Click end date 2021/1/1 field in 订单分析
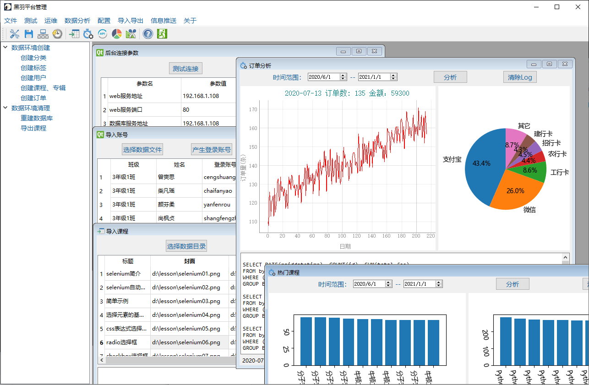Viewport: 589px width, 385px height. tap(374, 77)
